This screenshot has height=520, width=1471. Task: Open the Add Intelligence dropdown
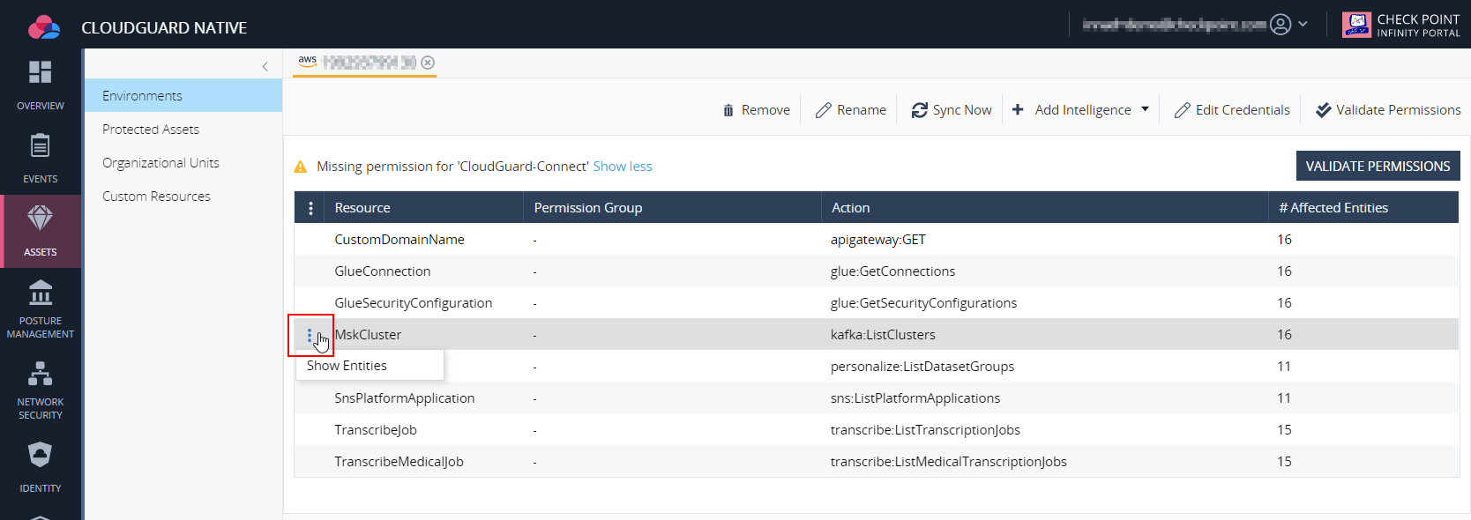click(x=1080, y=110)
